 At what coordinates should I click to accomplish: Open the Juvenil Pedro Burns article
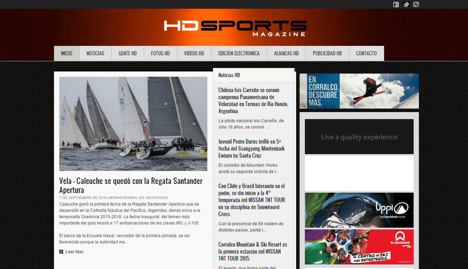tap(251, 149)
